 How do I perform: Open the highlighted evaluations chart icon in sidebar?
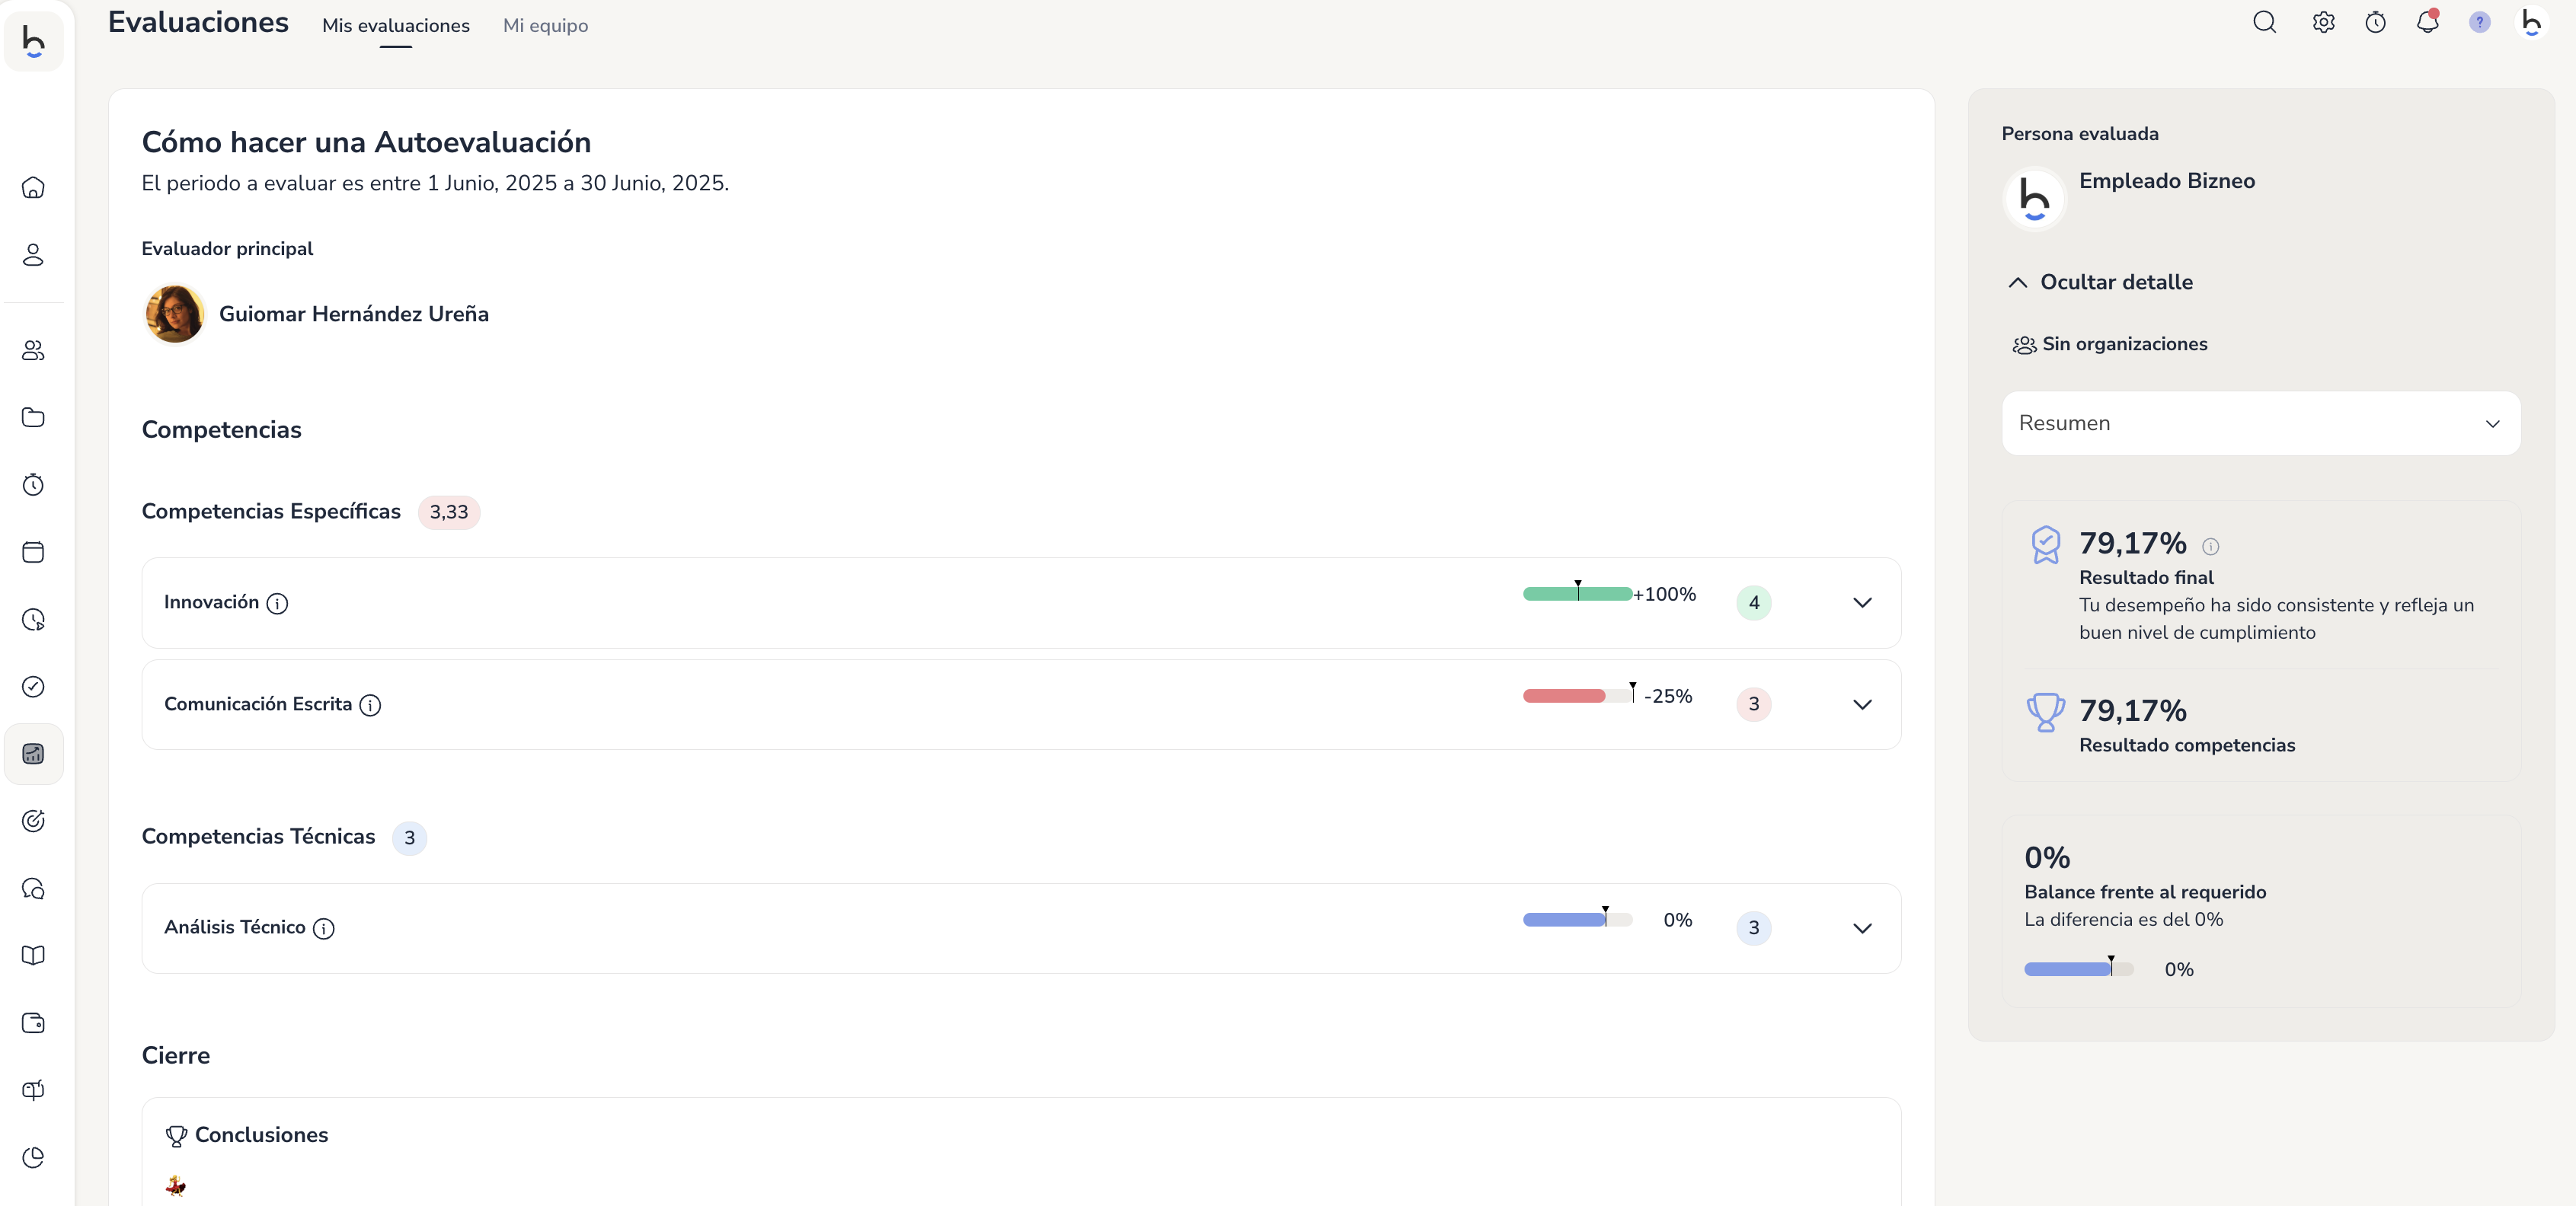pyautogui.click(x=33, y=754)
